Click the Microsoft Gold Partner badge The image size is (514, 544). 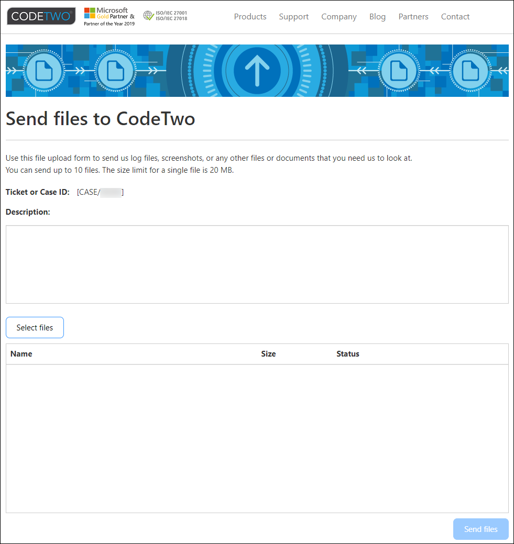[109, 16]
